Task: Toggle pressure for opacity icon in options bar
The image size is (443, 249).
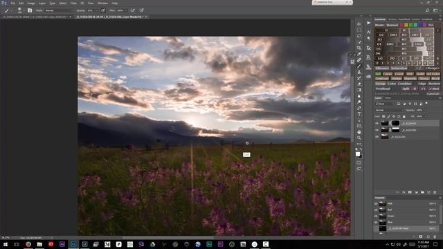Action: (x=103, y=10)
